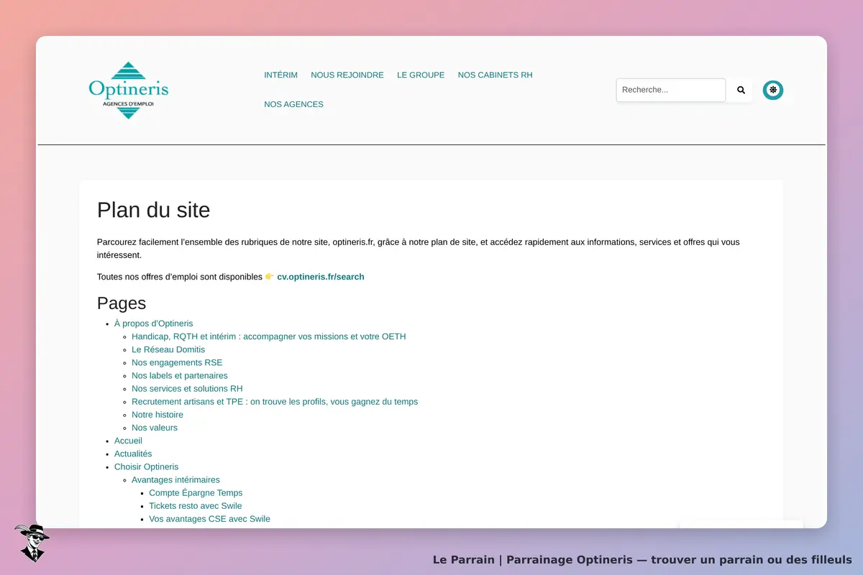Viewport: 863px width, 575px height.
Task: Open Tickets resto avec Swile link
Action: 196,505
